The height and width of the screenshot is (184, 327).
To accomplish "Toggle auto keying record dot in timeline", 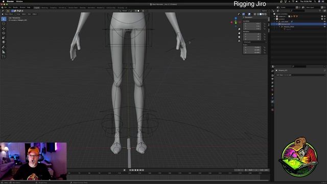I will 125,170.
